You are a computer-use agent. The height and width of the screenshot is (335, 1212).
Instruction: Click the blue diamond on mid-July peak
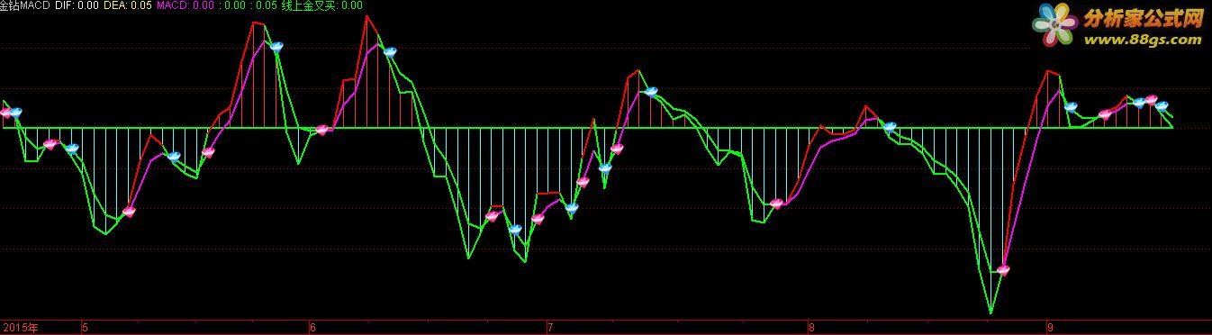coord(651,92)
